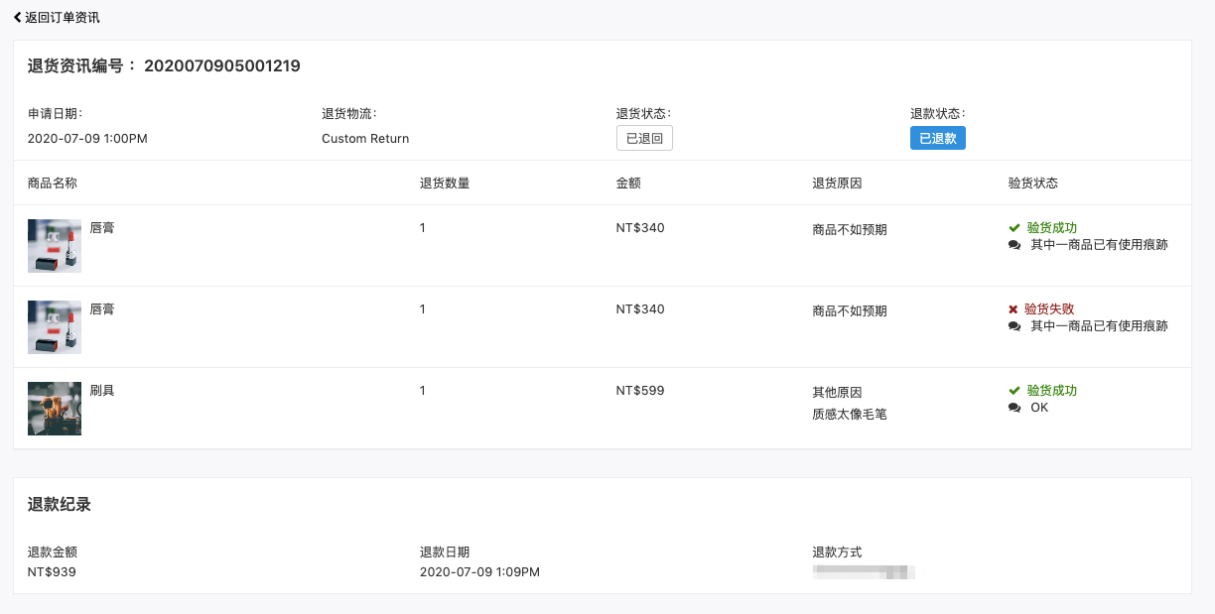Click the 商品名称 column header
The height and width of the screenshot is (614, 1215).
(53, 184)
